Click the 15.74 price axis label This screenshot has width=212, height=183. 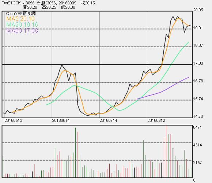(x=198, y=99)
